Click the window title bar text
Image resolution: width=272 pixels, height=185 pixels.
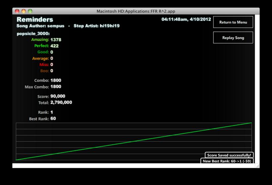tap(136, 11)
